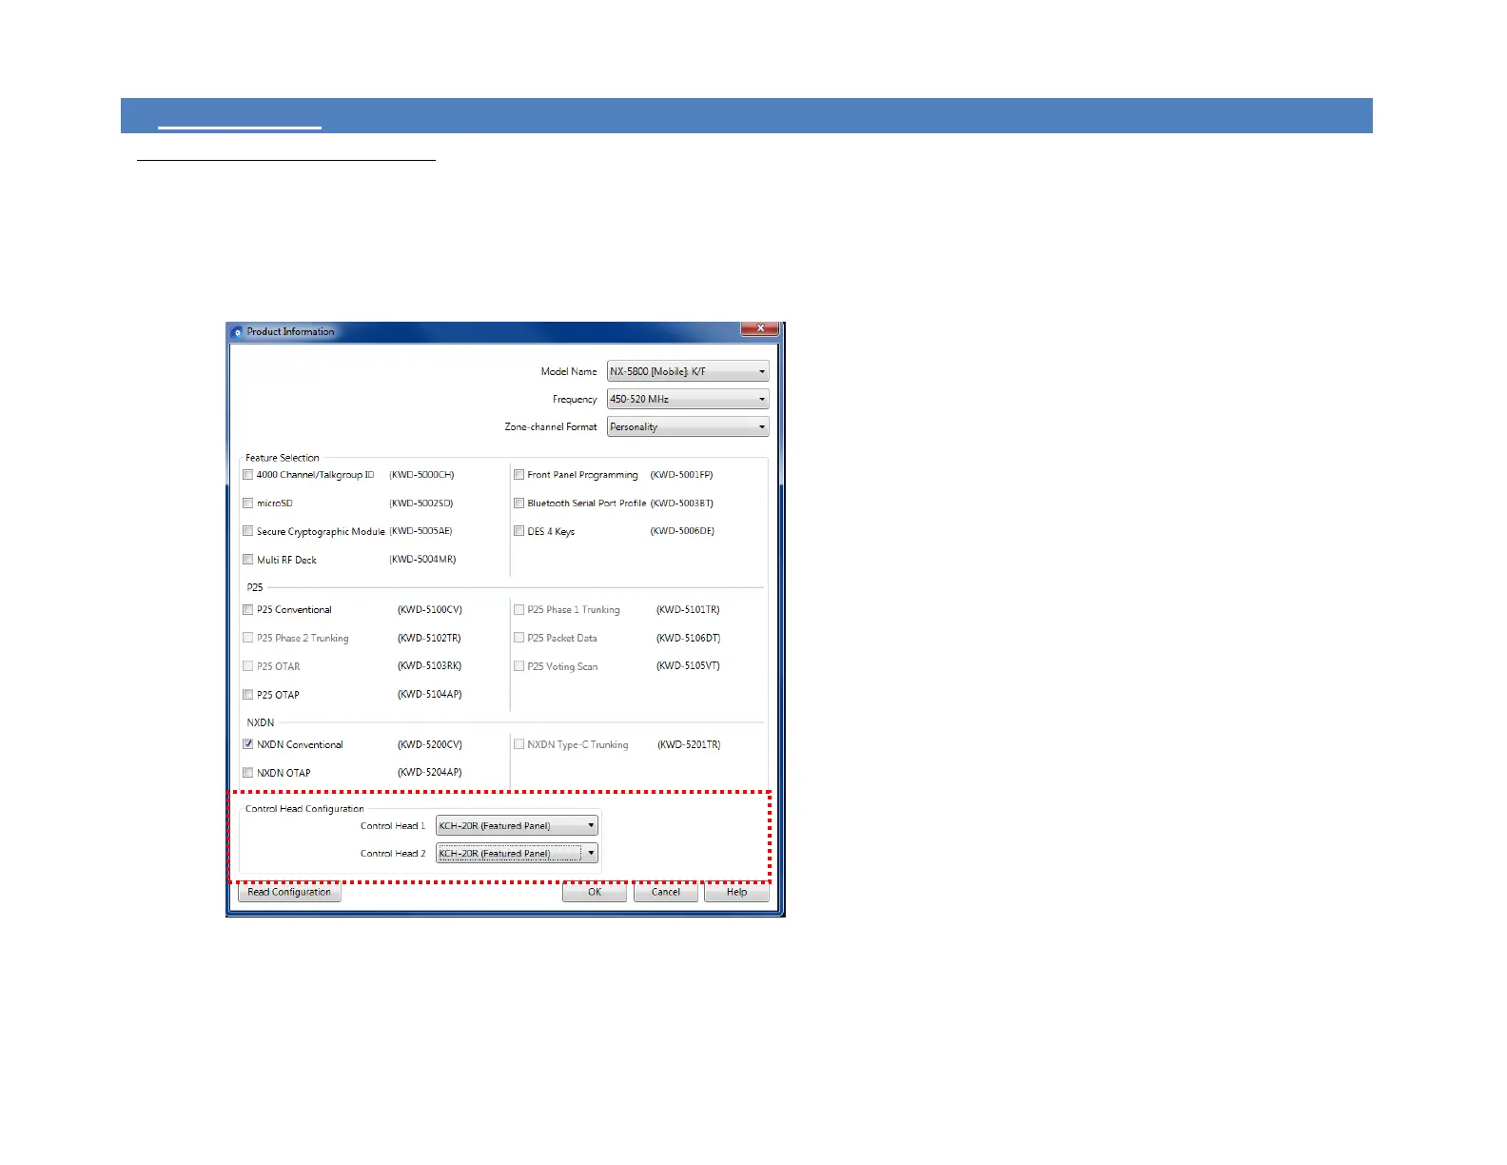This screenshot has width=1507, height=1165.
Task: Enable the NXDN OTAP checkbox
Action: (248, 773)
